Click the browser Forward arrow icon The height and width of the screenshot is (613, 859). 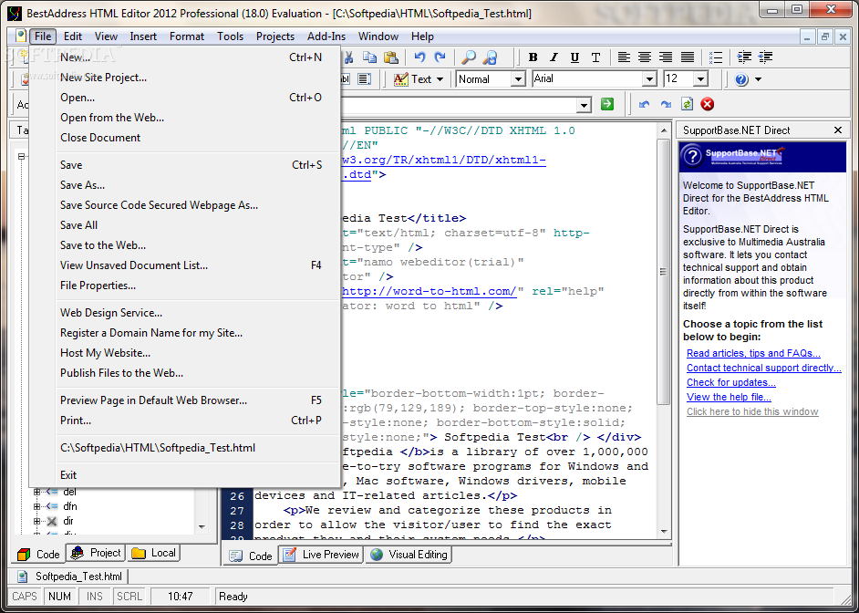pyautogui.click(x=666, y=104)
